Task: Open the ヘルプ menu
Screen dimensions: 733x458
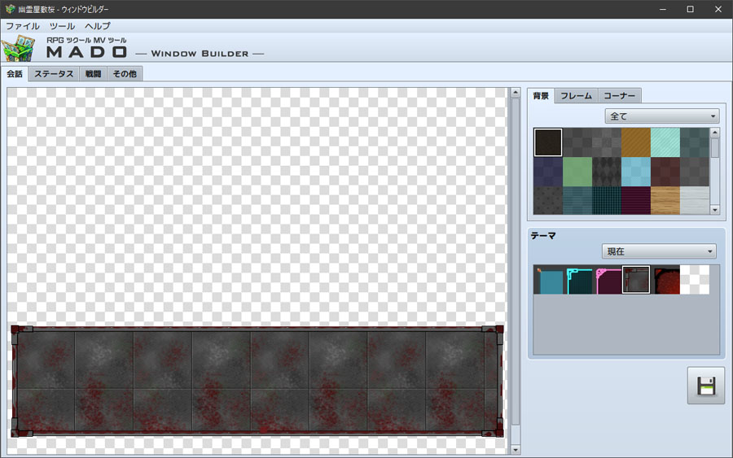Action: pyautogui.click(x=97, y=26)
